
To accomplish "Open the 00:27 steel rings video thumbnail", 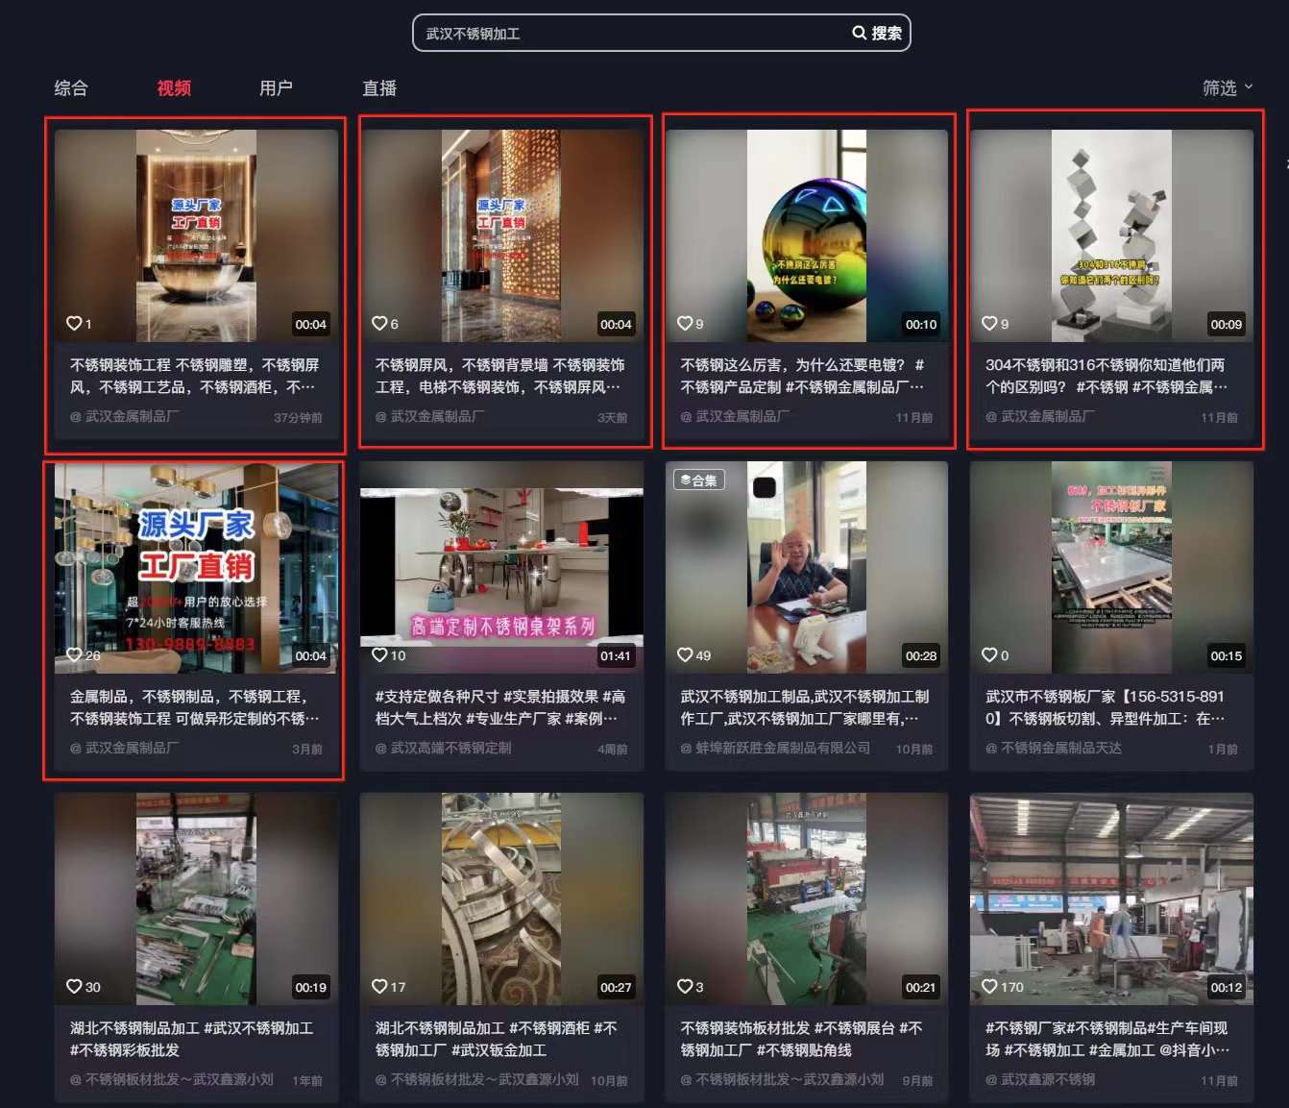I will click(x=501, y=899).
